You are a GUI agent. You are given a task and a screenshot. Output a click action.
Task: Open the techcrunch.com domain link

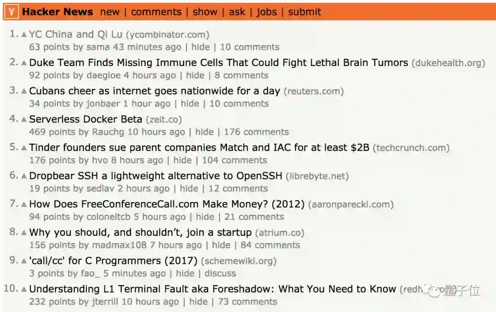point(411,148)
